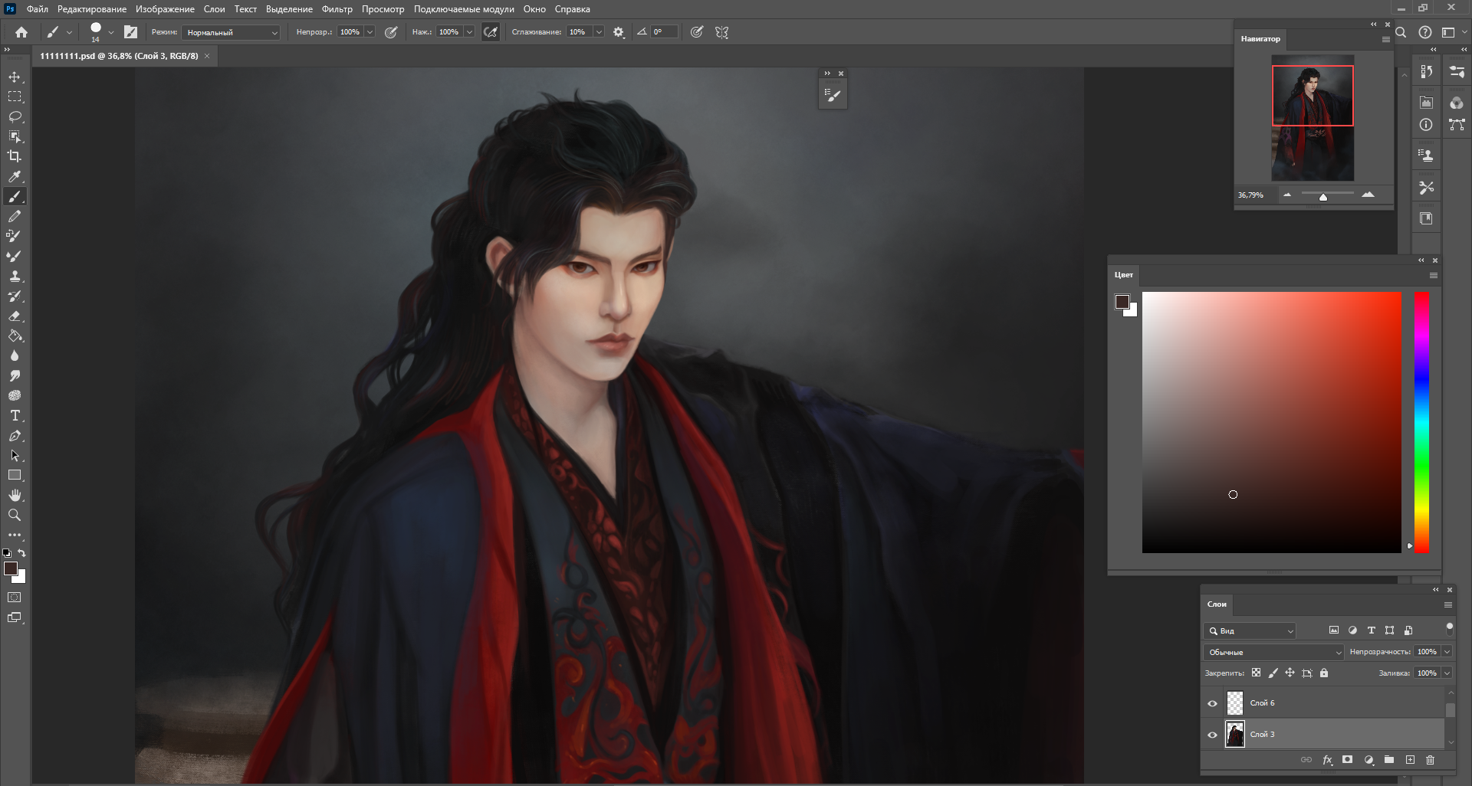Toggle airbrush-style build-up button

click(491, 32)
